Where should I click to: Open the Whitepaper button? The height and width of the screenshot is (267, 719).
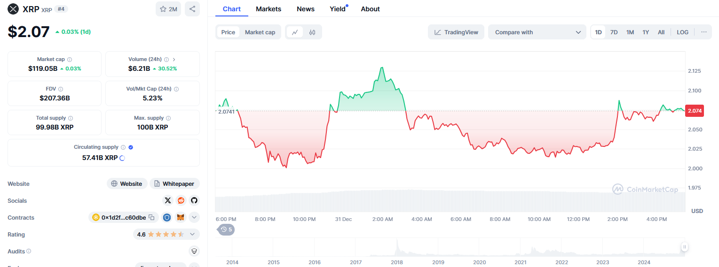click(x=174, y=183)
